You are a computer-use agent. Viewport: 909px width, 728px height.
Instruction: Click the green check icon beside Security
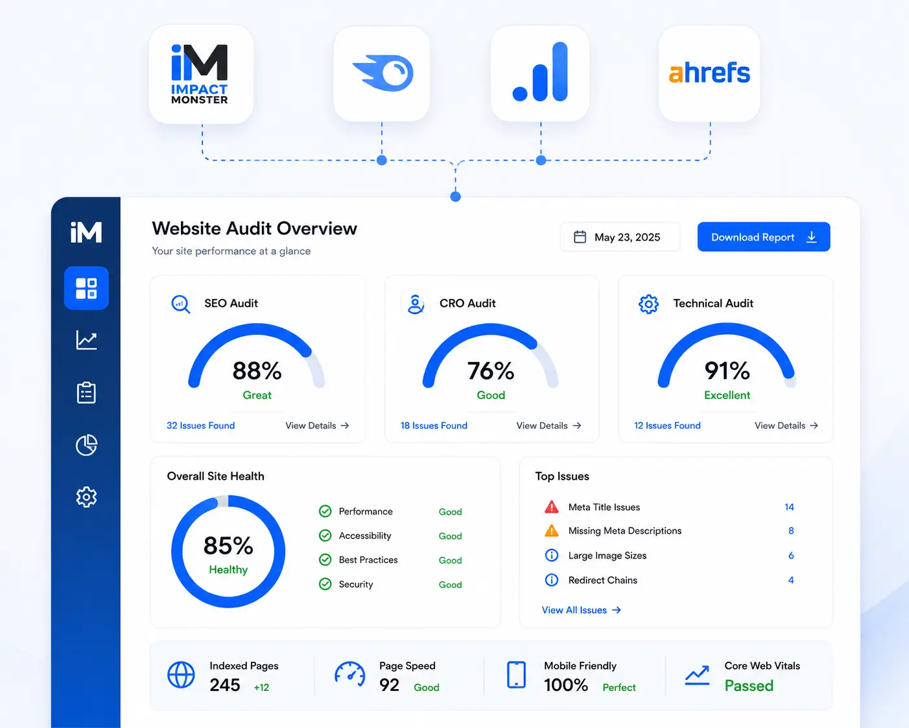325,584
